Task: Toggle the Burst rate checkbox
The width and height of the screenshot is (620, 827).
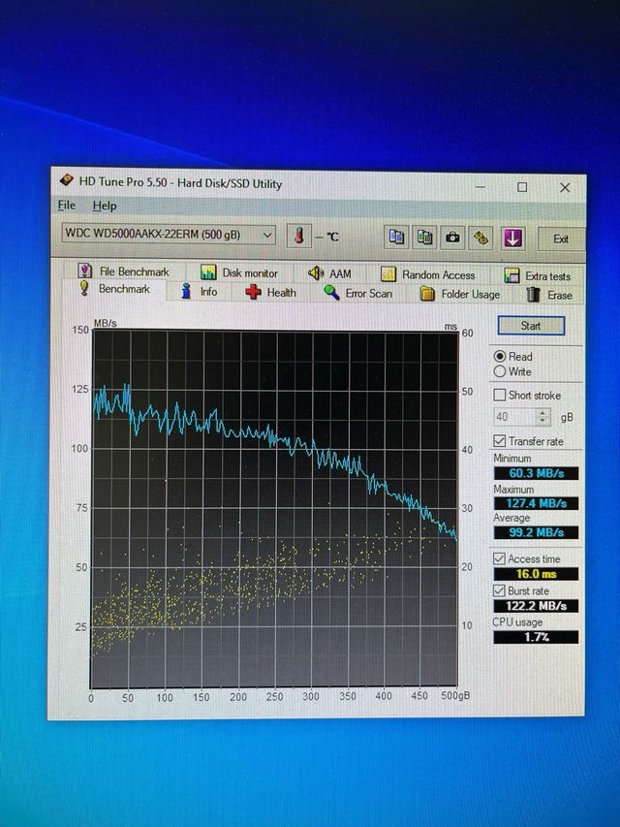Action: click(x=499, y=590)
